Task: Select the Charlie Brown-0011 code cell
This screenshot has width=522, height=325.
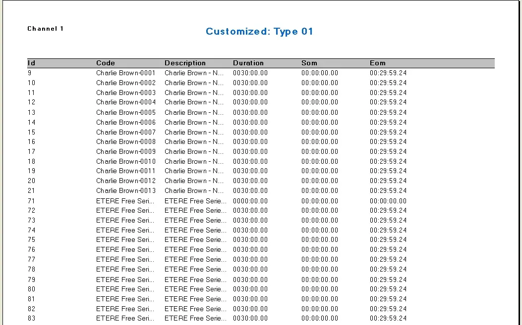Action: (126, 171)
